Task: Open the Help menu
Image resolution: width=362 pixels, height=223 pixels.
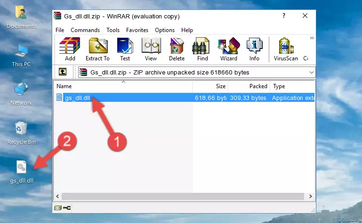Action: tap(187, 30)
